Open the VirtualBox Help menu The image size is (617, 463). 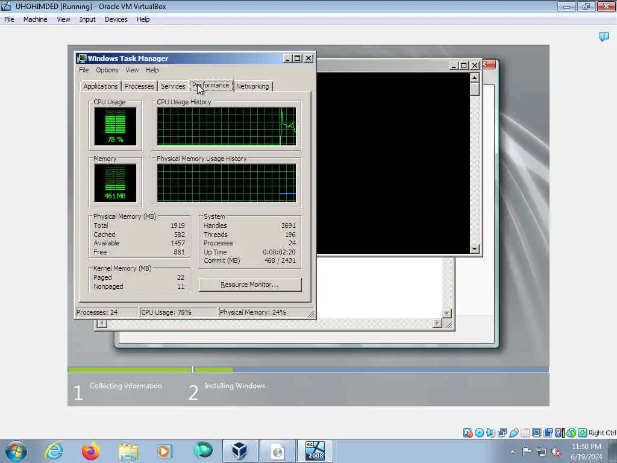(143, 19)
